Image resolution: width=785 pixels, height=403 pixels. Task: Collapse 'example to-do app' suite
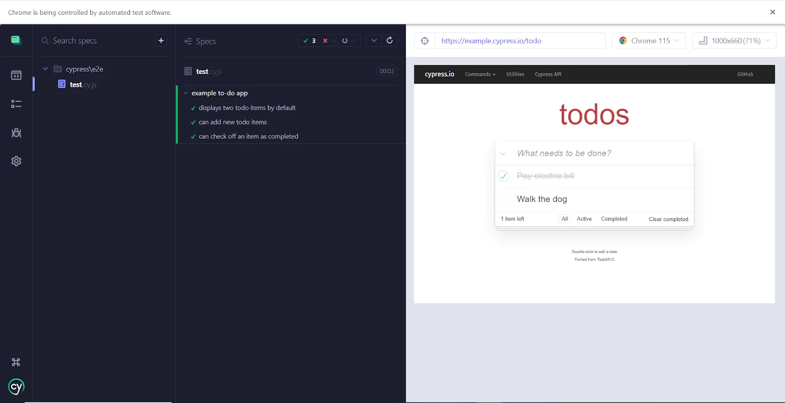tap(185, 93)
